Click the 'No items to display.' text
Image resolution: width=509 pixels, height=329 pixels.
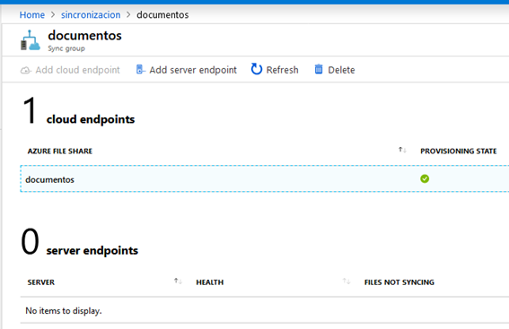click(x=64, y=310)
